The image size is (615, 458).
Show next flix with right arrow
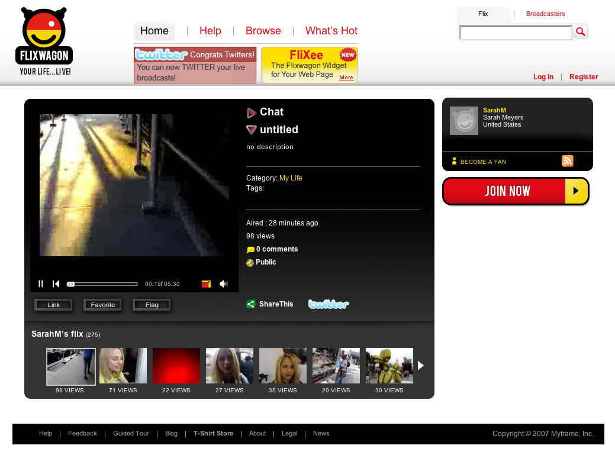(421, 366)
